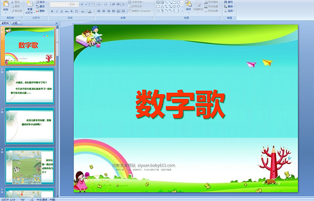The height and width of the screenshot is (201, 314).
Task: Toggle the Numbering list button
Action: [106, 4]
